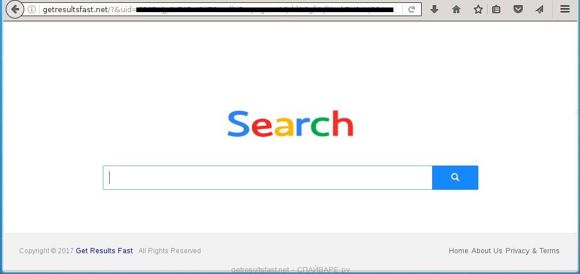This screenshot has height=274, width=580.
Task: Go back using the browser back arrow
Action: (15, 9)
